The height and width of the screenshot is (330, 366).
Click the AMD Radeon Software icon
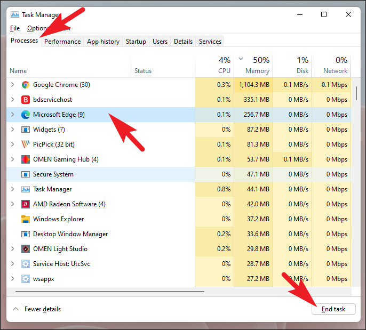(x=26, y=204)
